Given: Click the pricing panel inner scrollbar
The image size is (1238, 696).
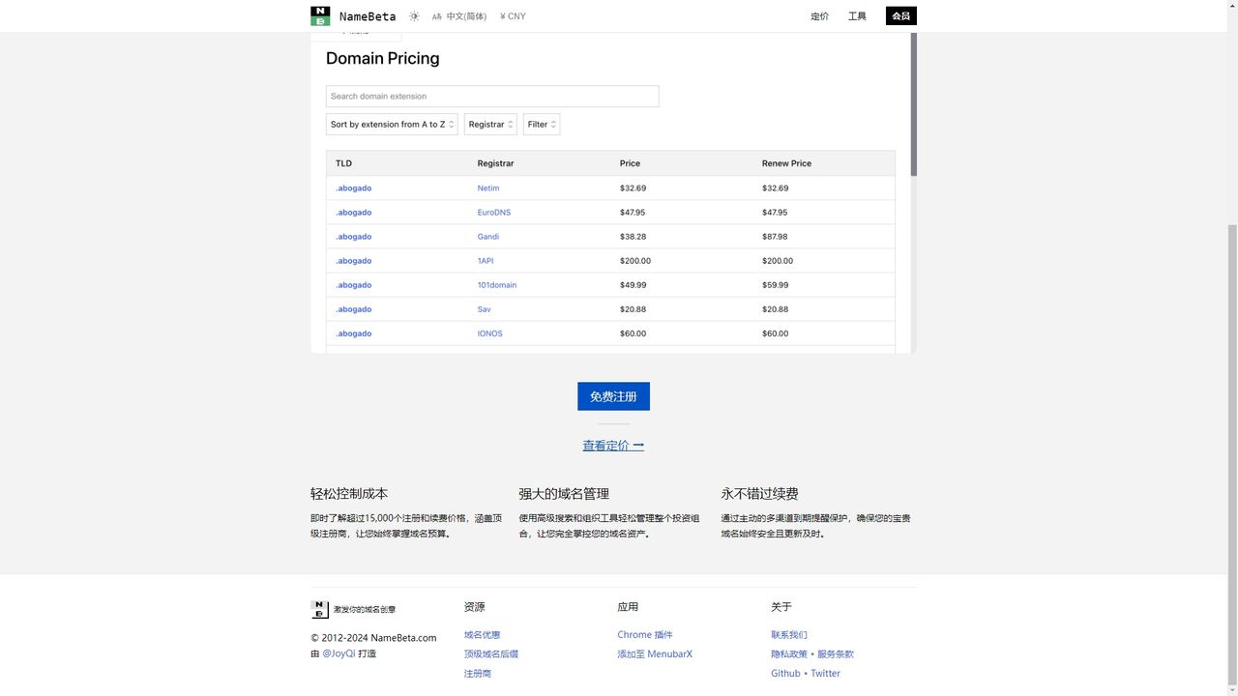Looking at the screenshot, I should click(x=914, y=106).
